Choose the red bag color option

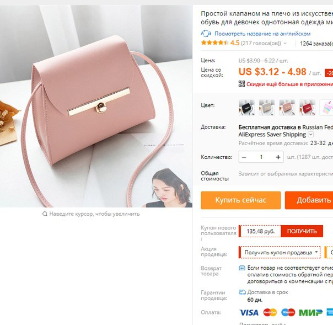point(307,108)
